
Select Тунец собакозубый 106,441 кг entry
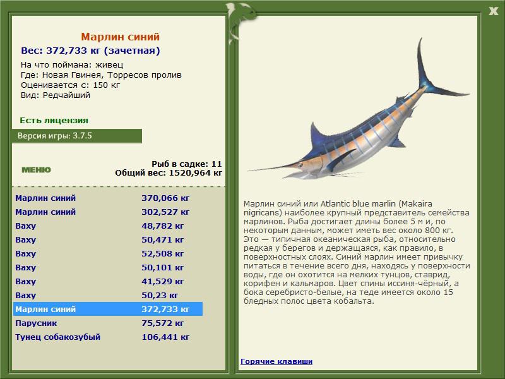point(108,337)
